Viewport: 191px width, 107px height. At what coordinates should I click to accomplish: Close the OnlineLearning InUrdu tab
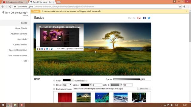coord(26,2)
